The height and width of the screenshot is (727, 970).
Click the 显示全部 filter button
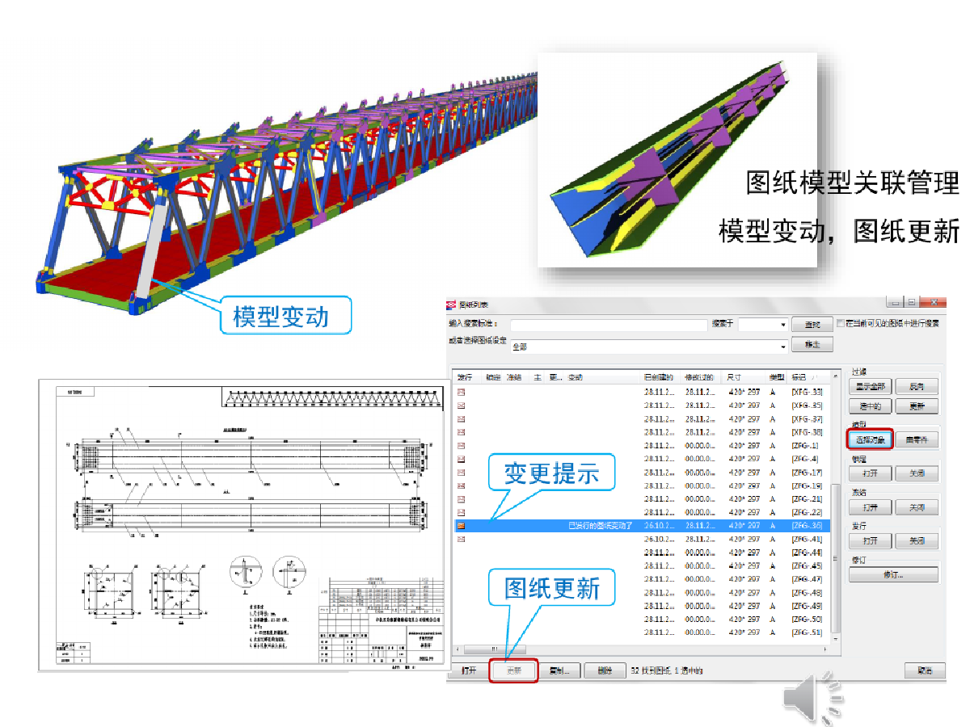point(871,386)
